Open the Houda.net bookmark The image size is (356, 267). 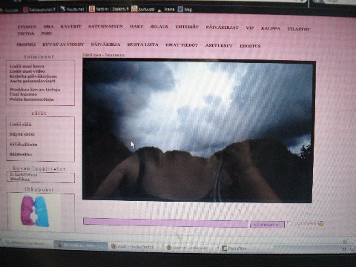pos(73,10)
